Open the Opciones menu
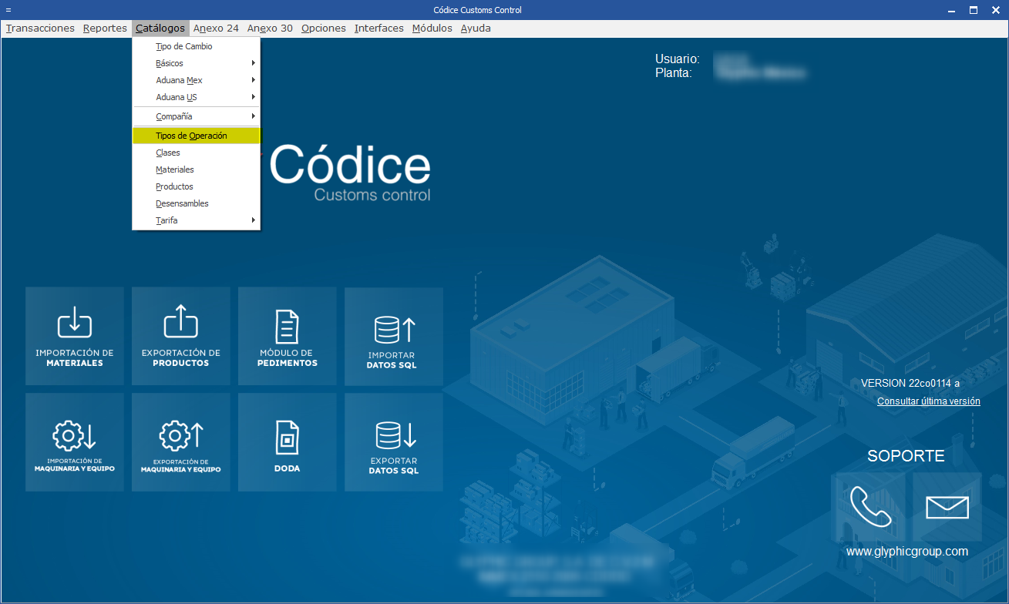 pos(324,29)
